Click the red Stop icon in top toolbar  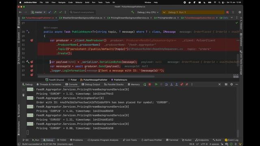point(227,12)
